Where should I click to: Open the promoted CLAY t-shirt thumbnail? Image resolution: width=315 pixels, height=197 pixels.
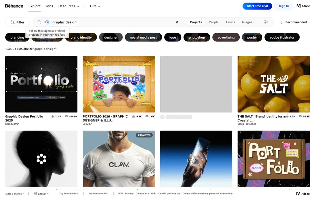(119, 159)
